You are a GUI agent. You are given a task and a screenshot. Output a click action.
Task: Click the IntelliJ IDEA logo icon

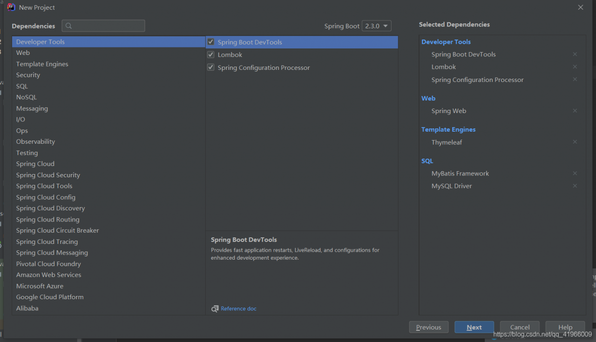tap(12, 7)
